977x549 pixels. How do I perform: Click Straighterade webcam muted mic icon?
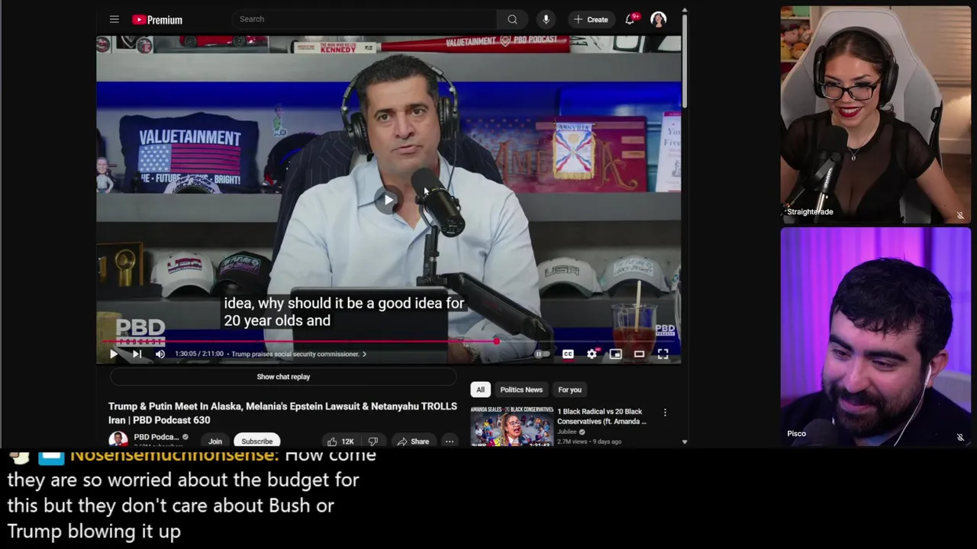coord(960,216)
